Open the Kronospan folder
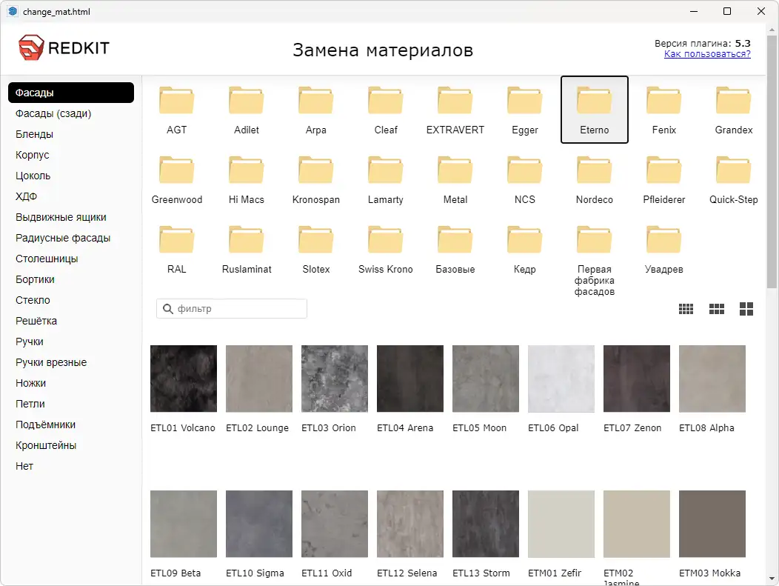Viewport: 779px width, 586px height. (x=315, y=173)
